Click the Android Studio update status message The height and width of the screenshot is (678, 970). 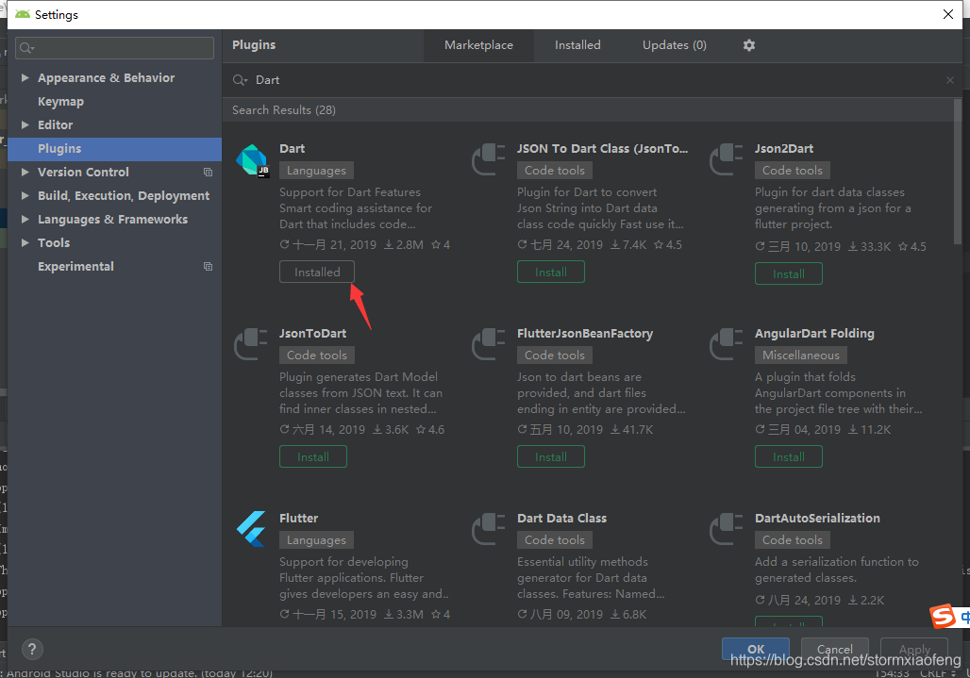(140, 673)
